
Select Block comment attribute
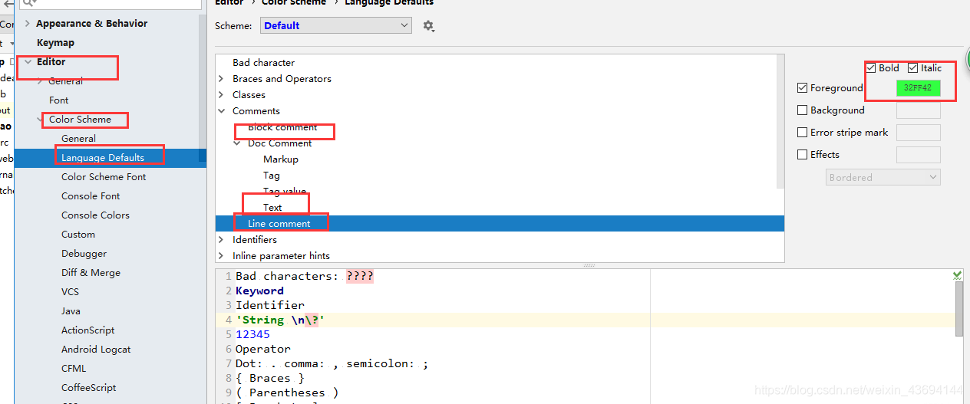(x=282, y=127)
